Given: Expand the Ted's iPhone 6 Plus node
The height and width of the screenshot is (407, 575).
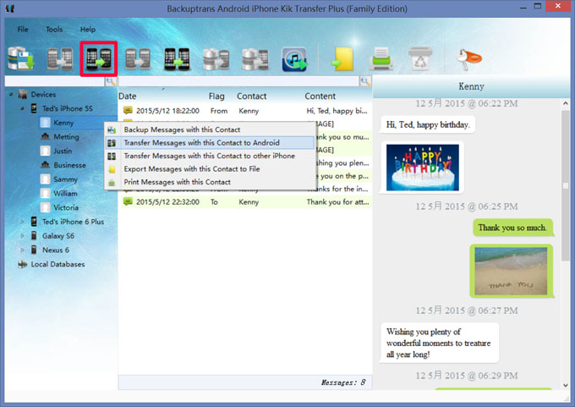Looking at the screenshot, I should click(x=22, y=222).
